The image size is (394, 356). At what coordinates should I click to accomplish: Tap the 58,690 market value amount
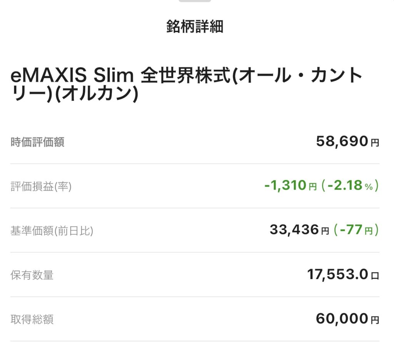coord(342,142)
